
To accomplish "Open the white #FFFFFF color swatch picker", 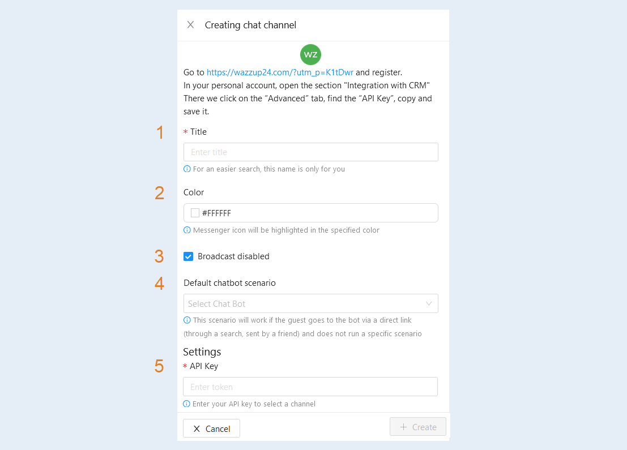I will tap(195, 213).
